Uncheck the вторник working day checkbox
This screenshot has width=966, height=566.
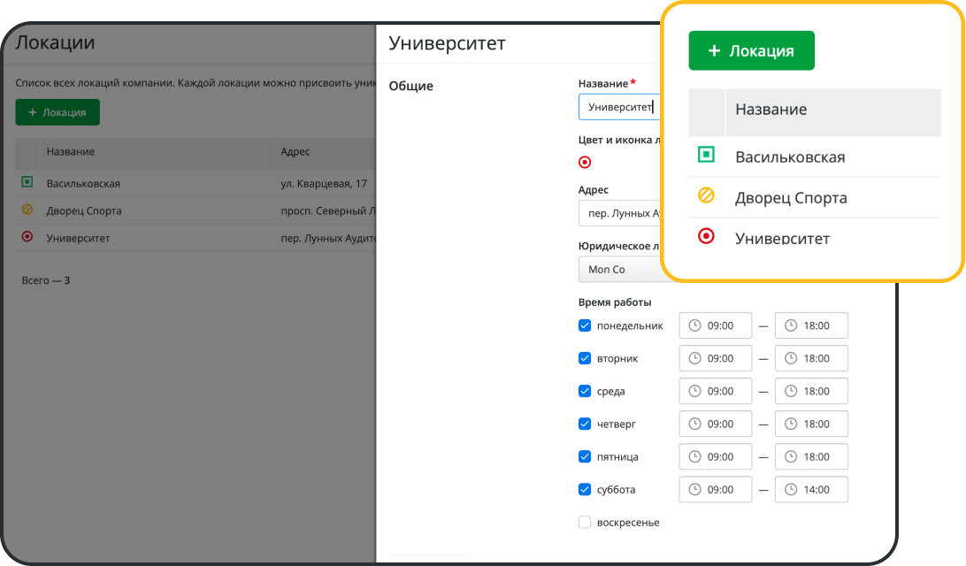(x=584, y=358)
